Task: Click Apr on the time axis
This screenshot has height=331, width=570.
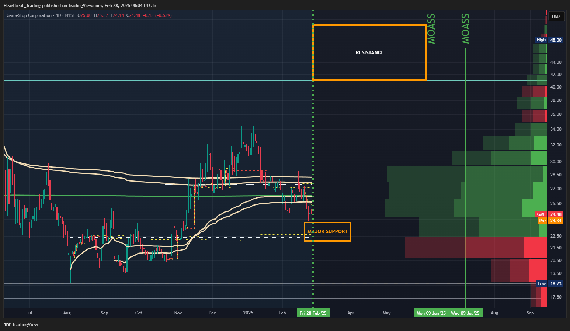Action: coord(351,313)
